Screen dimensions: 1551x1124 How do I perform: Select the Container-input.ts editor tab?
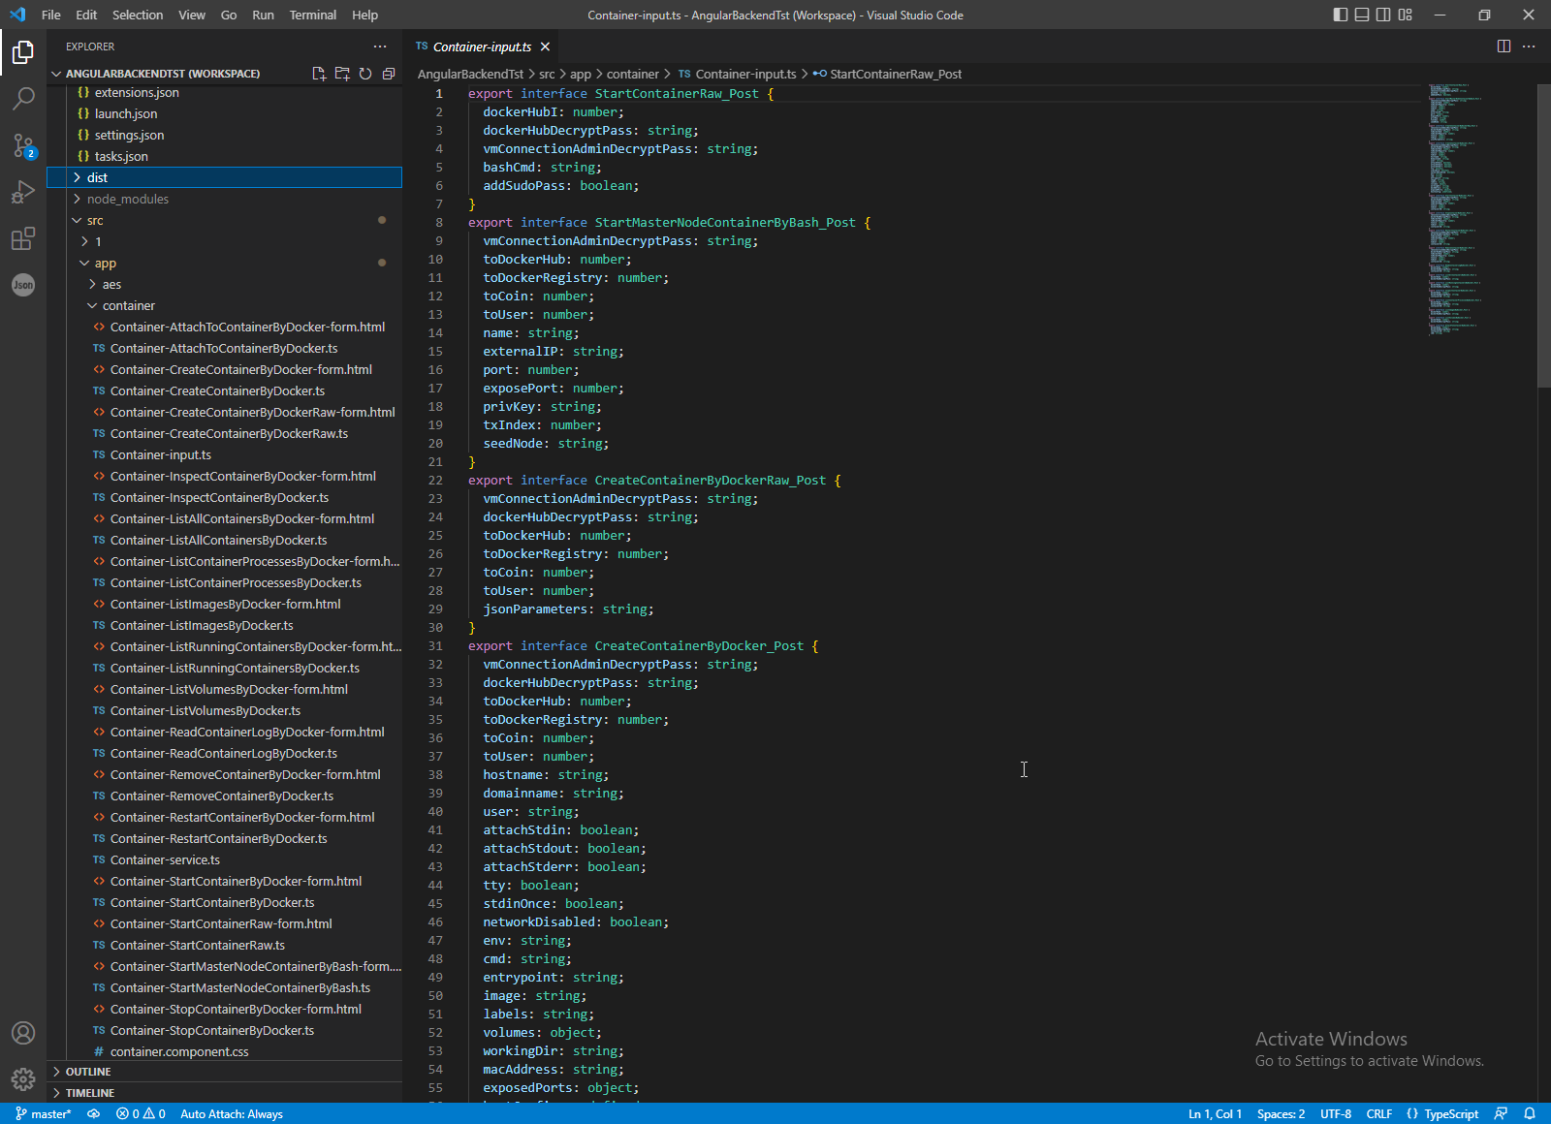tap(482, 46)
